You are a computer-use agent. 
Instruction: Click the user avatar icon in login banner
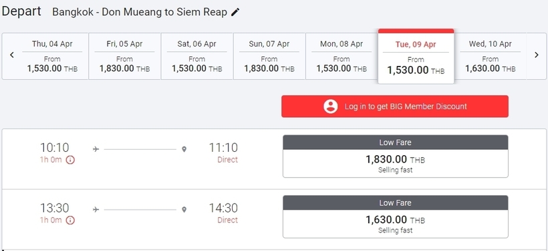[x=331, y=107]
